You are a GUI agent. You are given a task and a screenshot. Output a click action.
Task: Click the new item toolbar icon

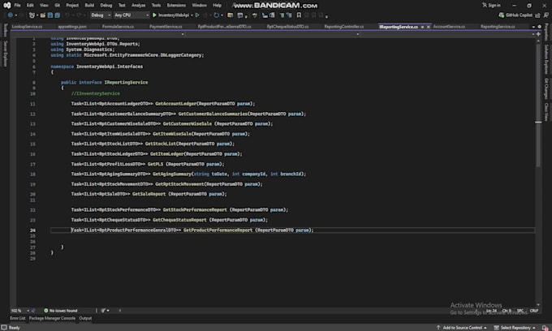32,15
